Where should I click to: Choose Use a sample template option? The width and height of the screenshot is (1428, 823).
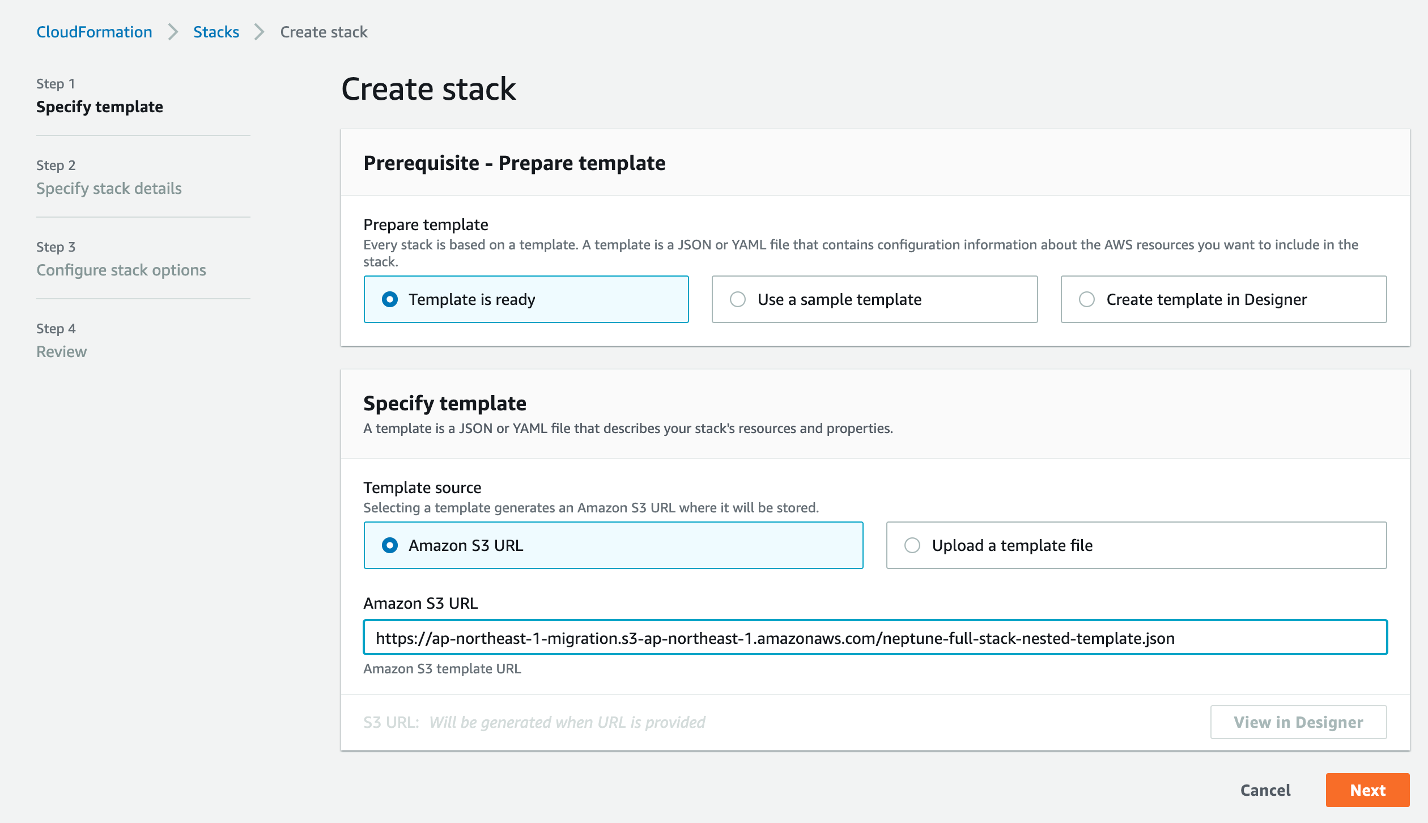tap(738, 299)
